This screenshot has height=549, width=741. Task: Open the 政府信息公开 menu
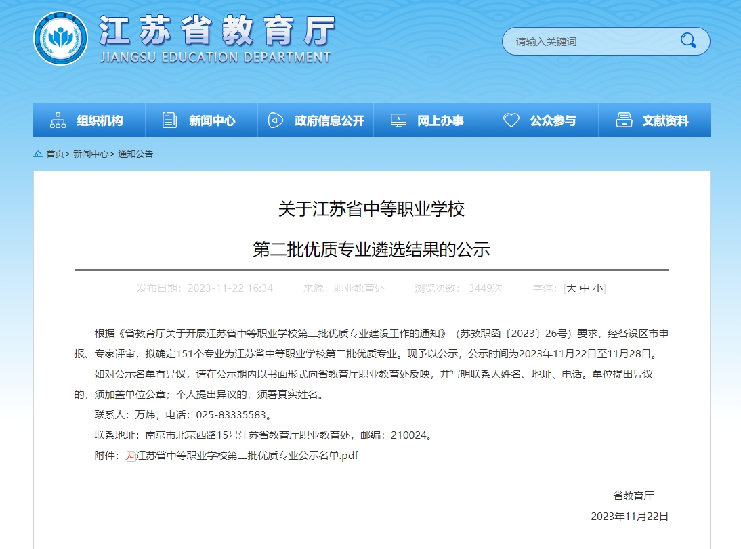coord(329,120)
